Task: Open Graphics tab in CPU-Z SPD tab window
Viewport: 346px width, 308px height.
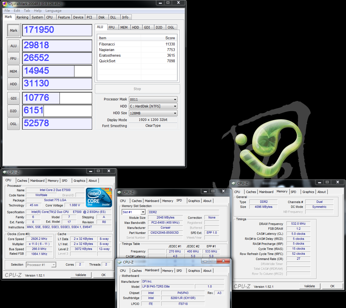Action: (194, 201)
